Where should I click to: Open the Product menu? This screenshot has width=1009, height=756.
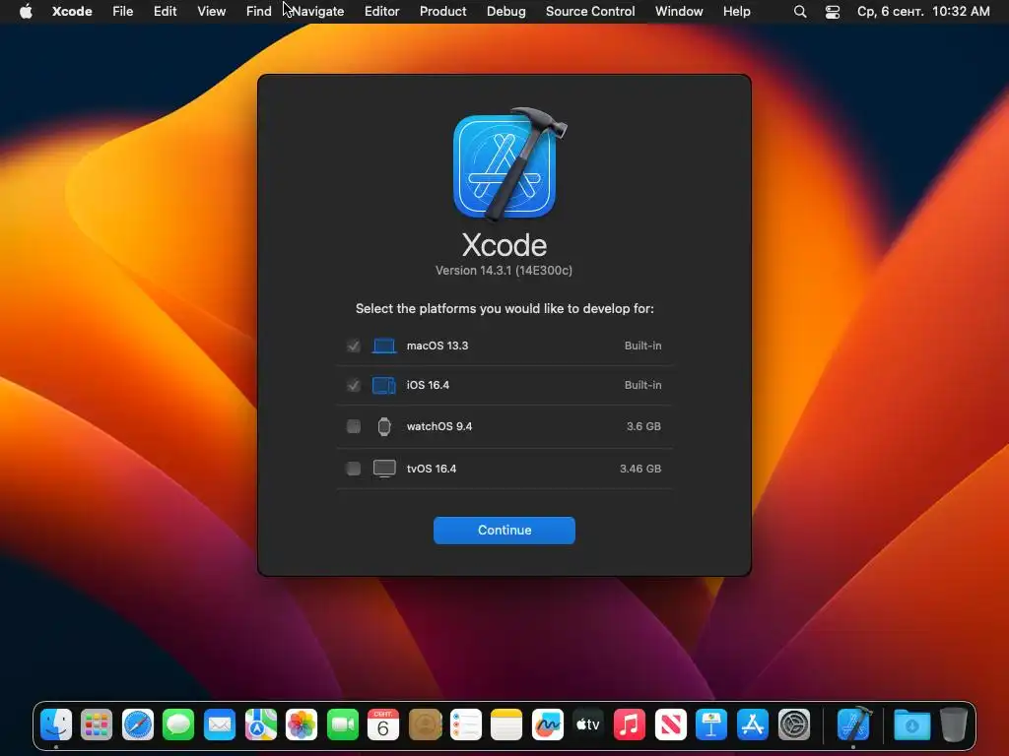point(442,12)
